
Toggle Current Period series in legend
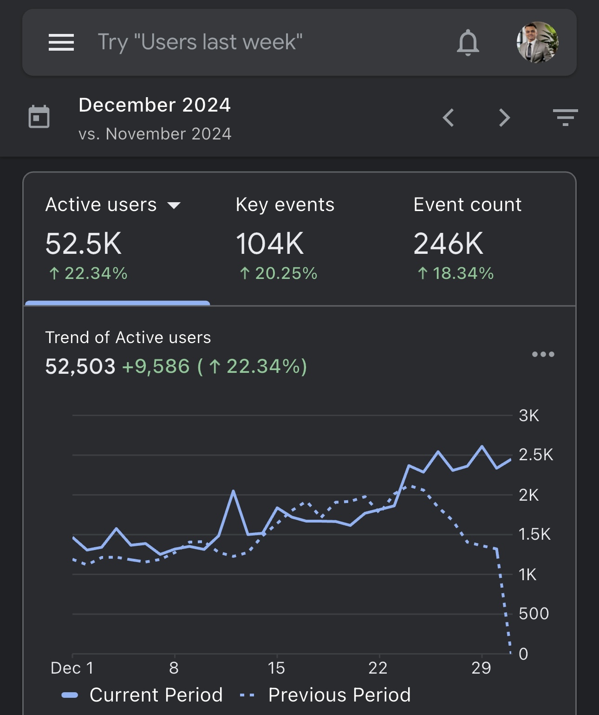coord(156,695)
